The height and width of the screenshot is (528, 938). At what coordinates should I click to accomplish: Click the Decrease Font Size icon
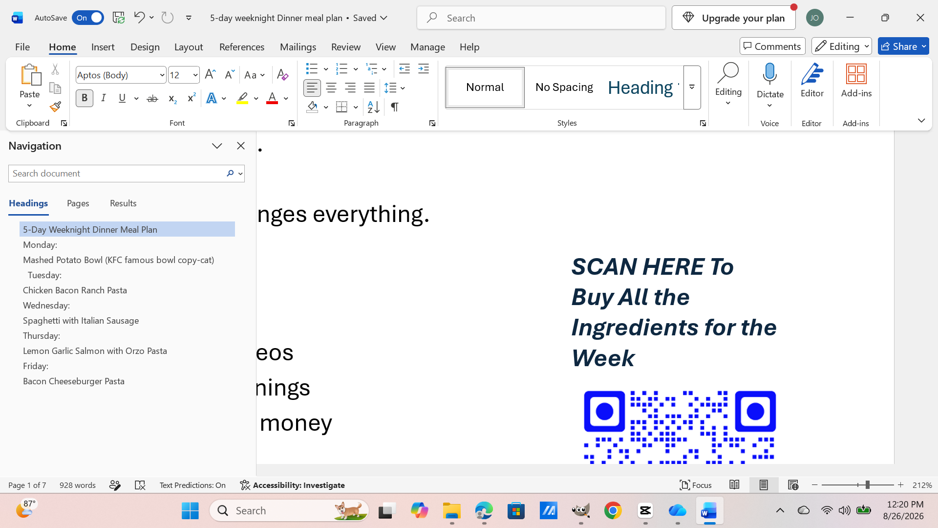point(229,75)
